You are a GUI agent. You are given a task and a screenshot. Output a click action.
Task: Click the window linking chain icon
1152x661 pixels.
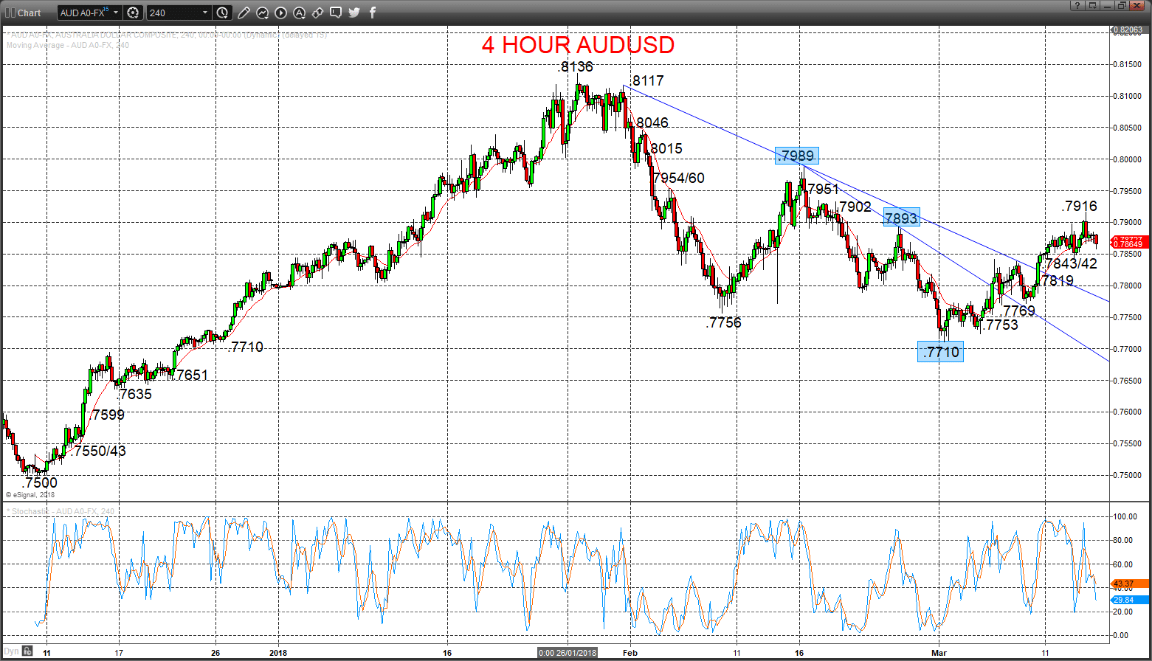tap(317, 13)
